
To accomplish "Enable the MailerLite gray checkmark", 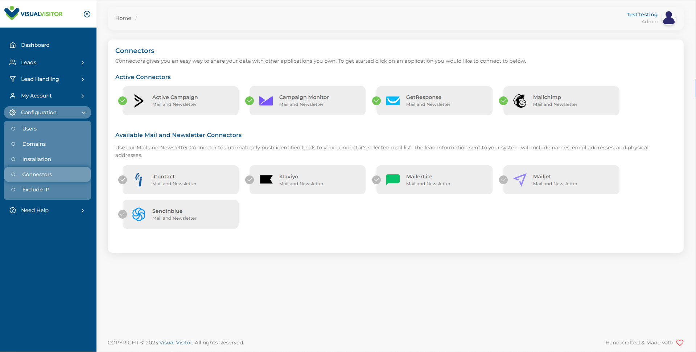I will pos(376,180).
